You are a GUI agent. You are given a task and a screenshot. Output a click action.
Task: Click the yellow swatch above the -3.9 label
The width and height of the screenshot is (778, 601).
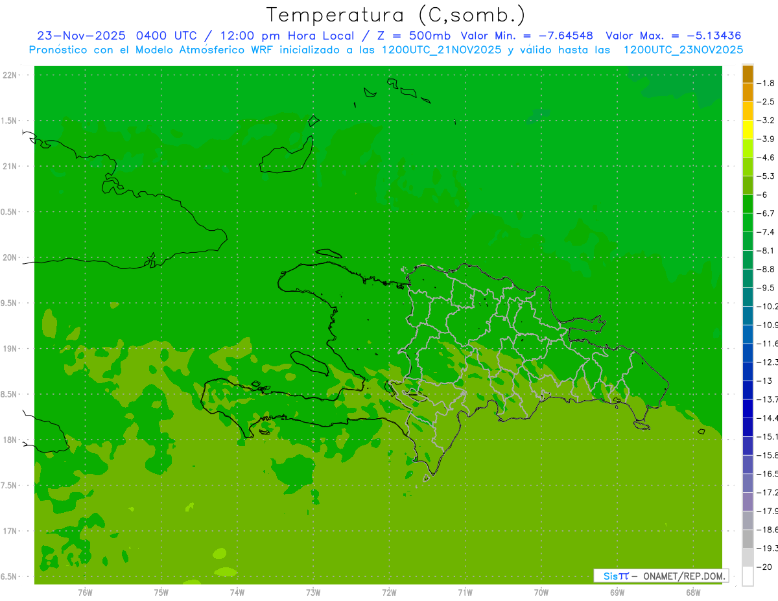point(748,130)
